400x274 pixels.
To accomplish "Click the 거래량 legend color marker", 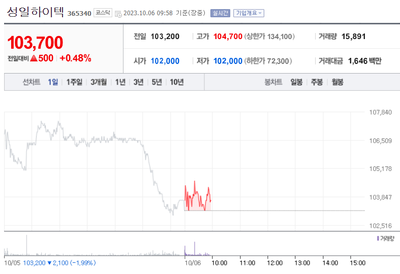I will click(x=378, y=238).
